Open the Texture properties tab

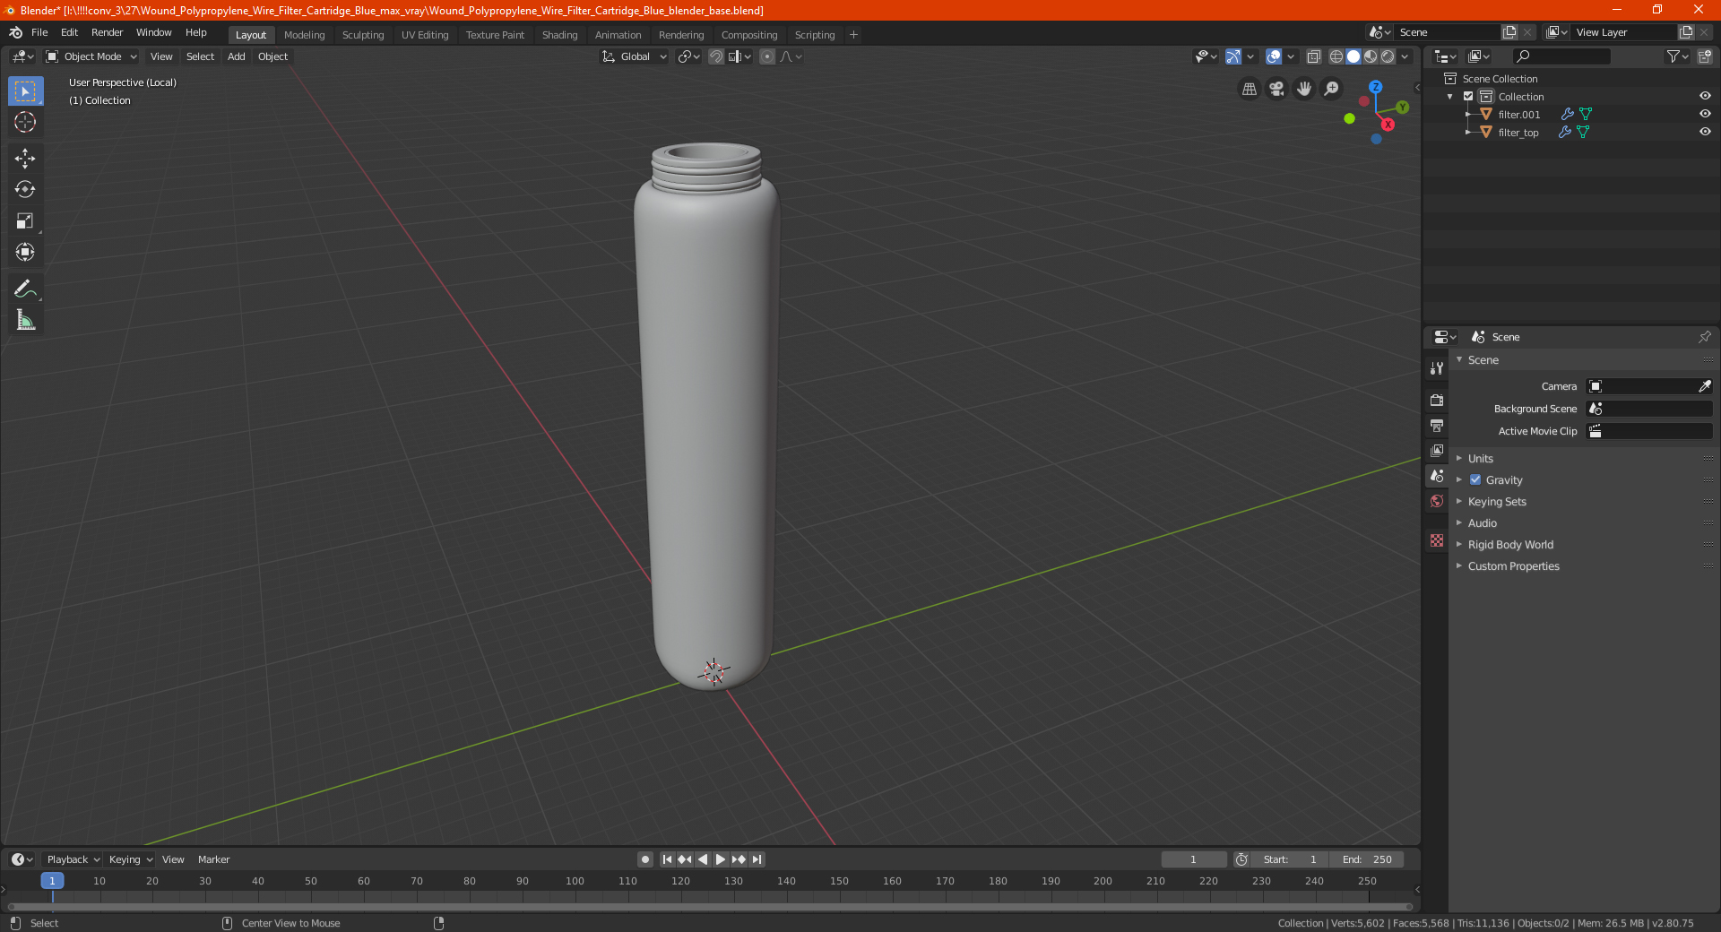click(x=1437, y=540)
